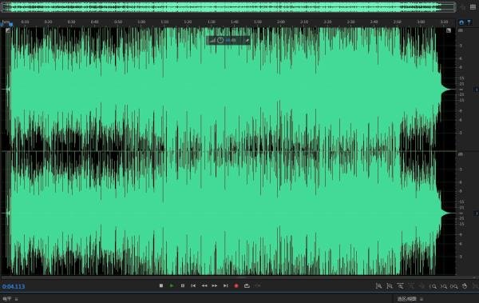Click Zoom In at Out Point icon

pos(444,286)
